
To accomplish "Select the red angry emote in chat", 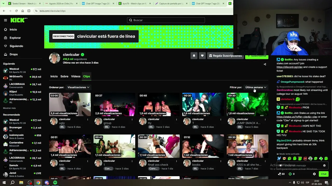I will [x=305, y=158].
